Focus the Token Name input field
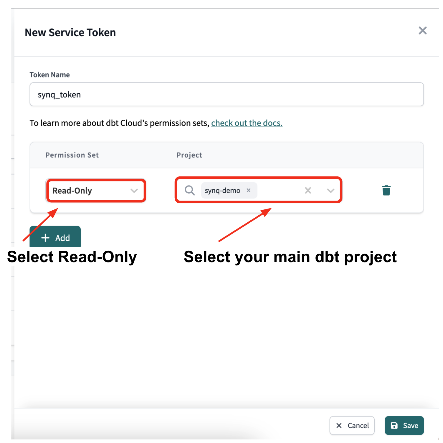 pos(227,95)
